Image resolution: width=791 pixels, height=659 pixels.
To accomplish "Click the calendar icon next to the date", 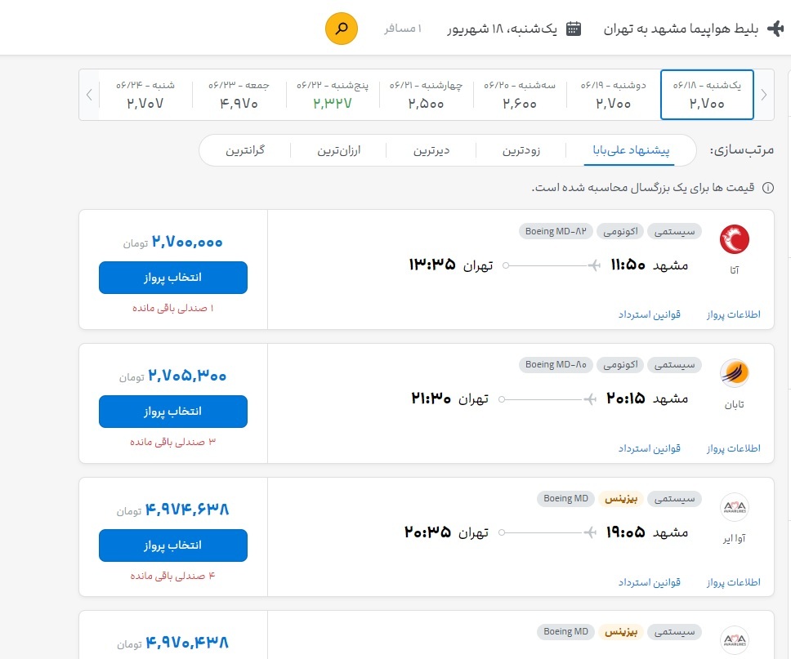I will coord(575,27).
